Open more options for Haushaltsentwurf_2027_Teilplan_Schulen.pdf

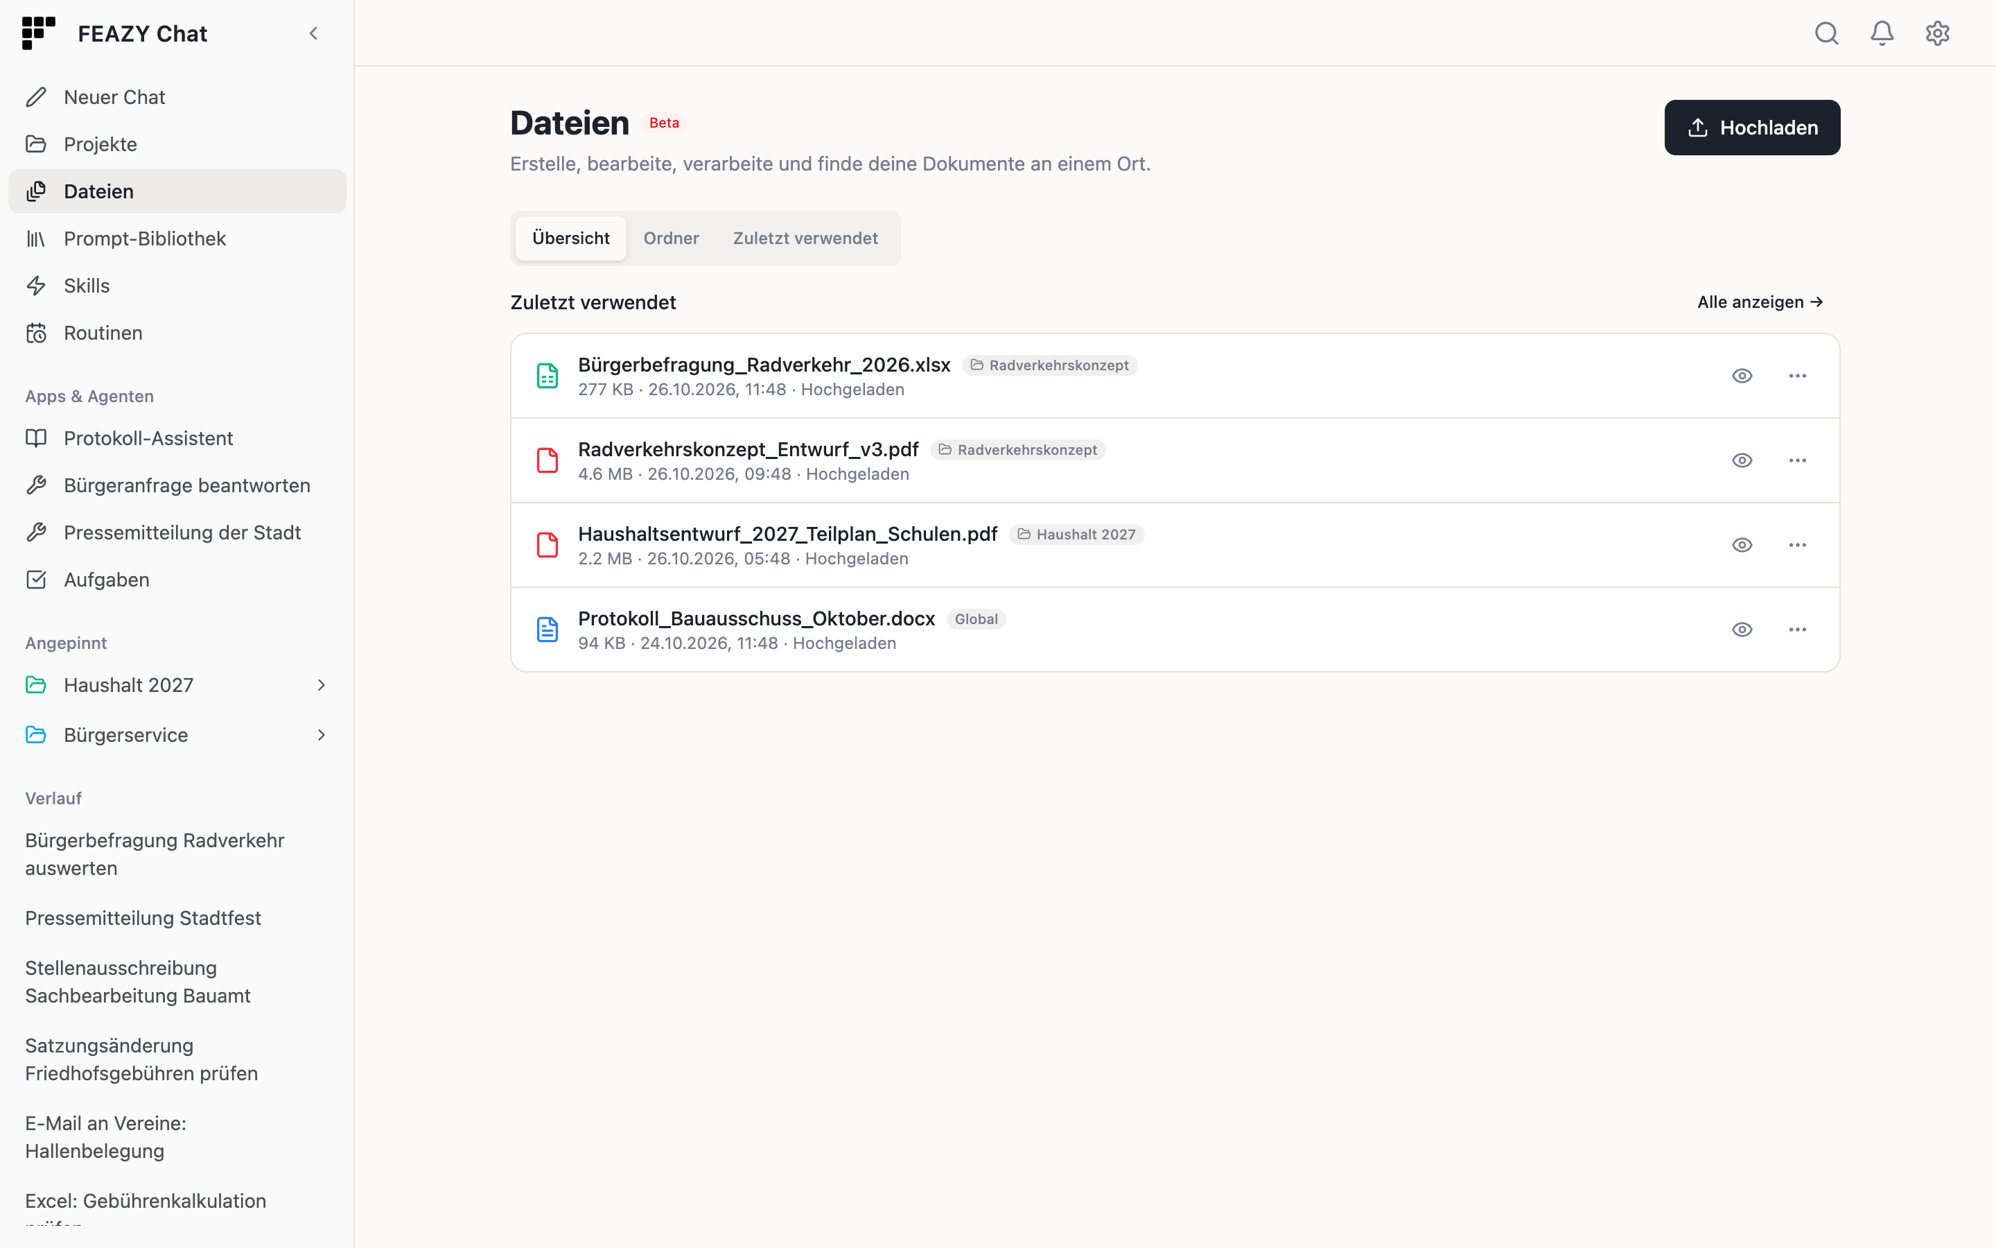pos(1797,545)
